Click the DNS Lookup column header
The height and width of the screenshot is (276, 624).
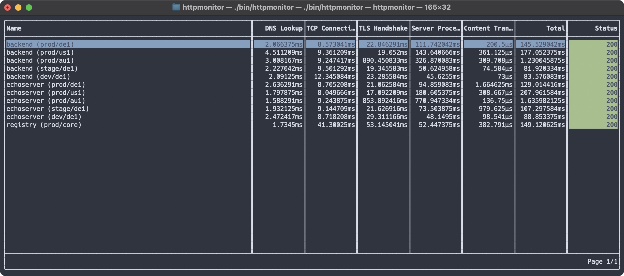pyautogui.click(x=284, y=28)
